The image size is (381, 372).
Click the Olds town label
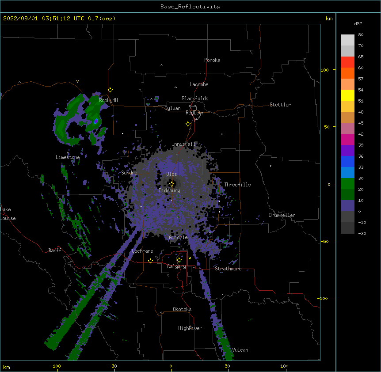(x=171, y=174)
